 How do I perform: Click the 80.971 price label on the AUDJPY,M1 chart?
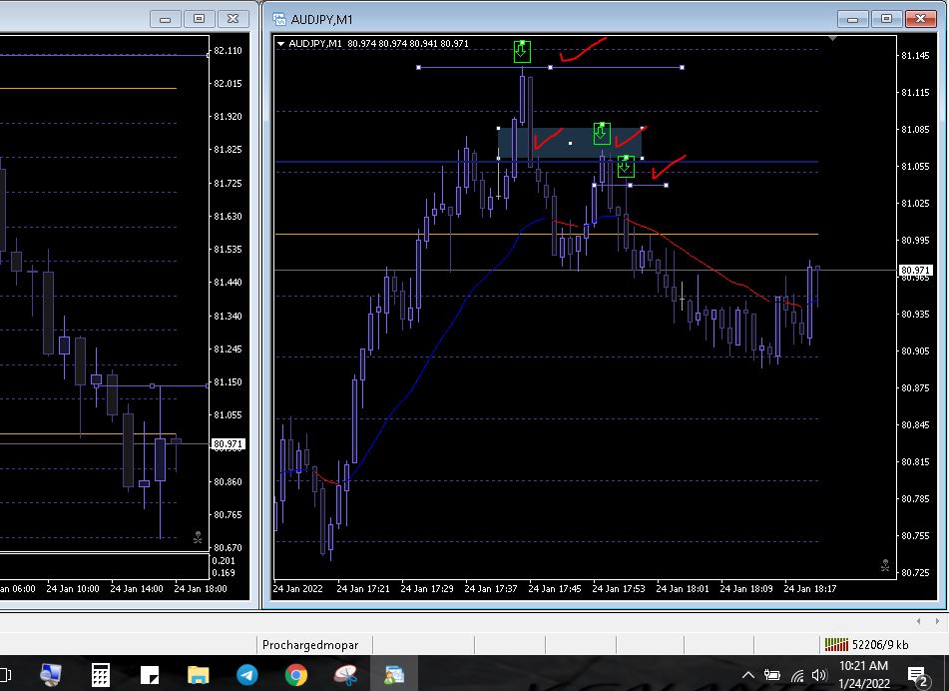915,270
